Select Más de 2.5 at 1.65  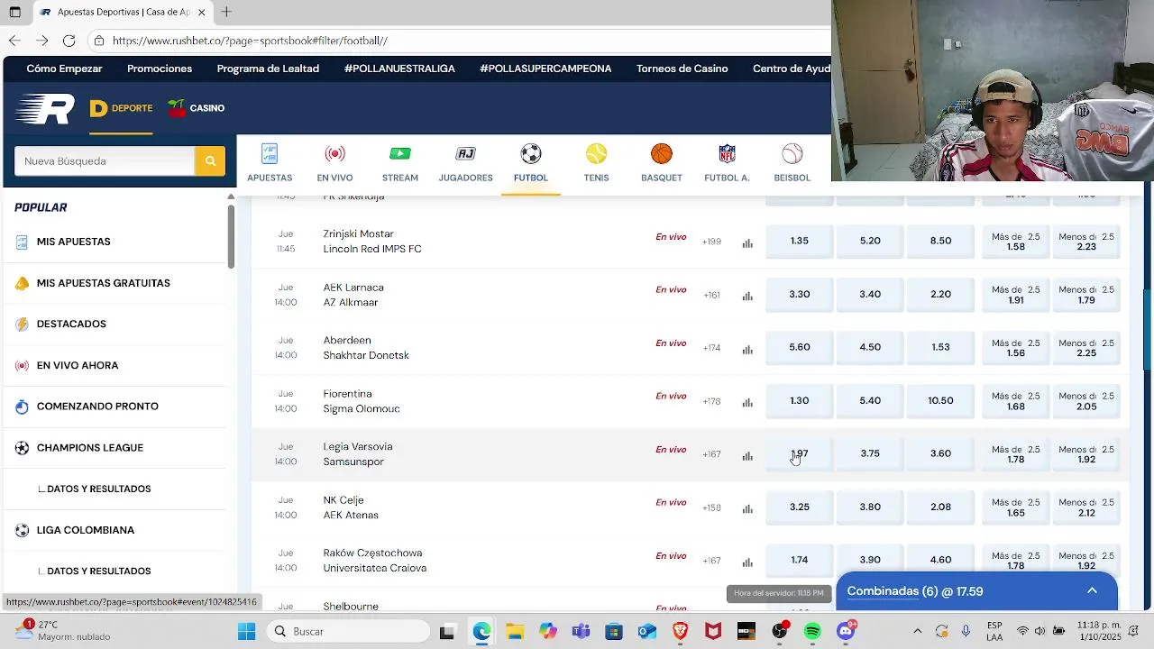[1016, 507]
